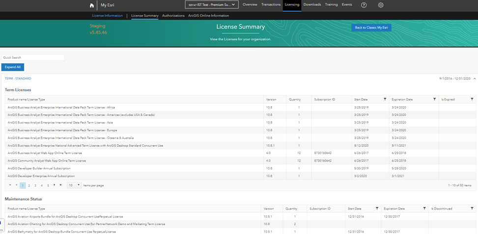Go to the My Esri home icon
The image size is (478, 234).
click(x=91, y=5)
